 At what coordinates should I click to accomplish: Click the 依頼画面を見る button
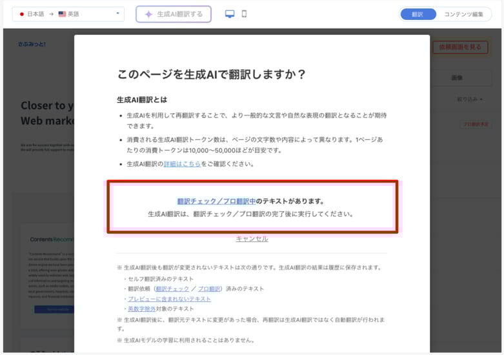tap(459, 47)
